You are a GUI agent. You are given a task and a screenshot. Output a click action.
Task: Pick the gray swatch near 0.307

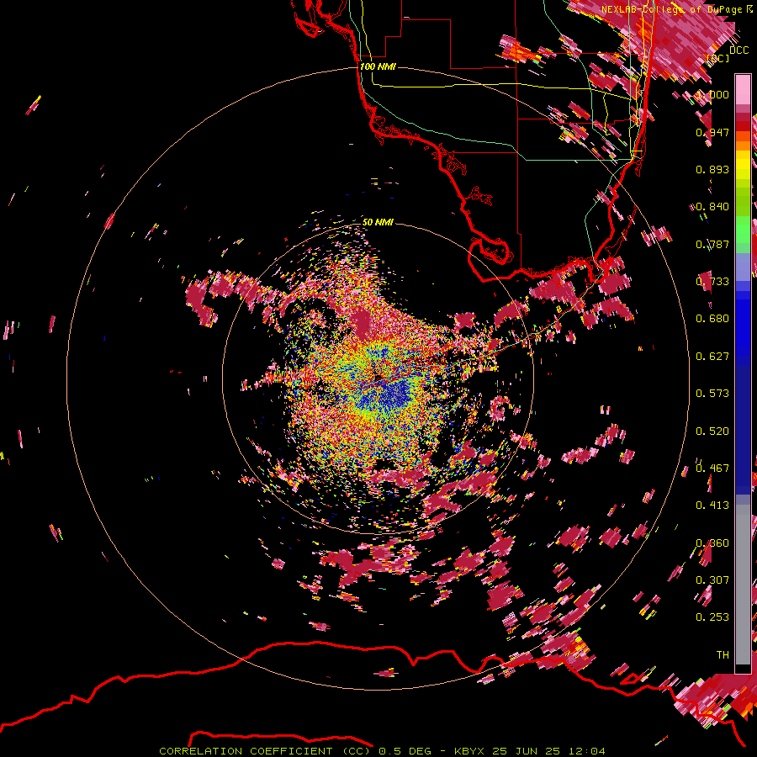743,585
